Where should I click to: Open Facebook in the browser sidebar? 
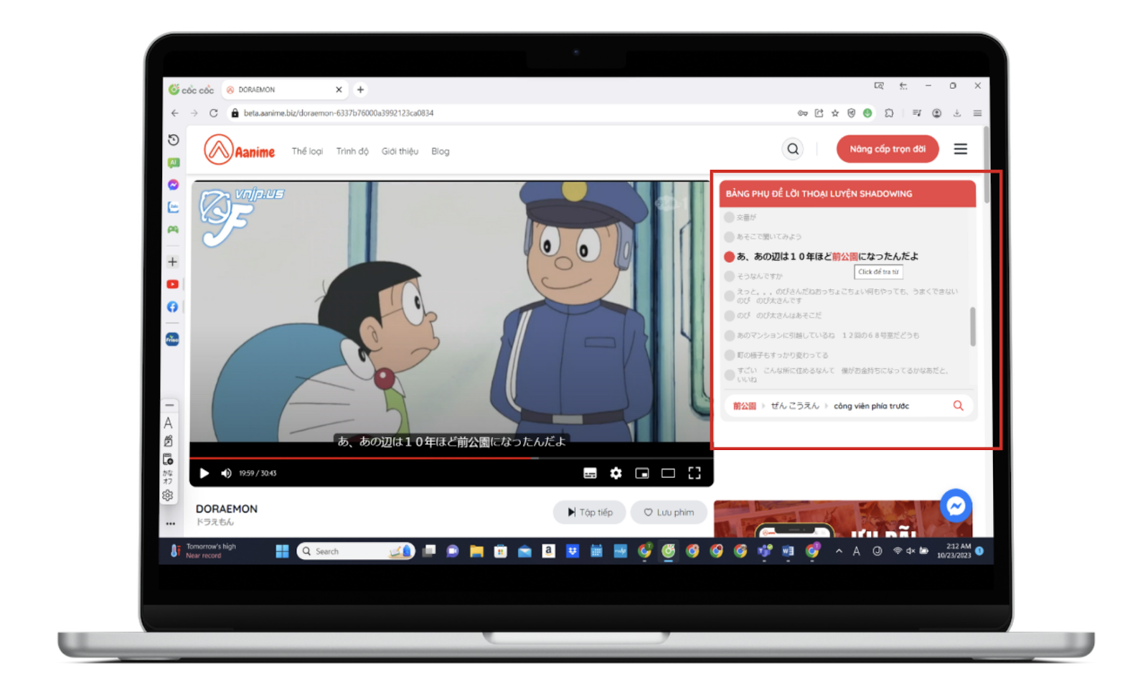173,307
